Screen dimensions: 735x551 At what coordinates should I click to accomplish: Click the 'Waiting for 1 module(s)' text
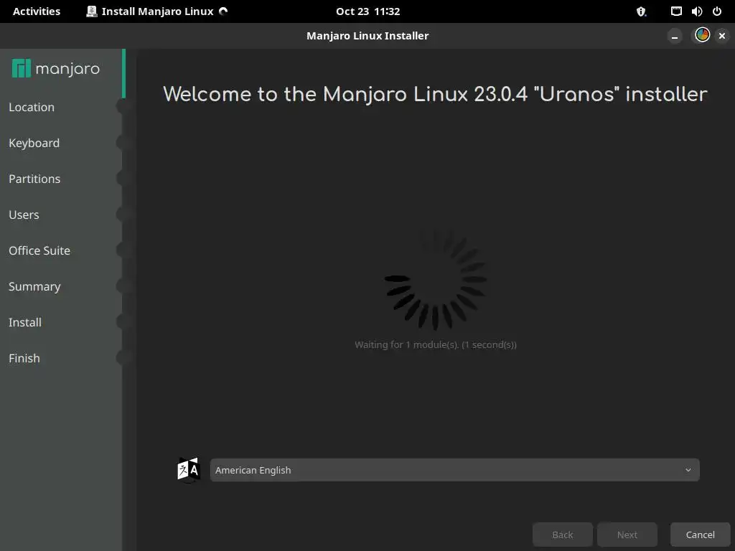(436, 345)
